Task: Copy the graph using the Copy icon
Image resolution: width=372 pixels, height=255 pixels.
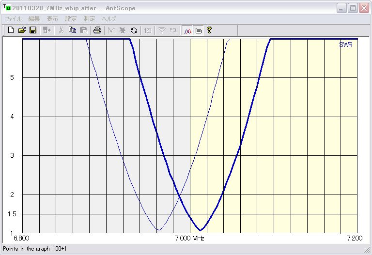Action: pyautogui.click(x=72, y=30)
